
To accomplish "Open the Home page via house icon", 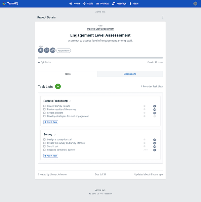I will coord(71,4).
